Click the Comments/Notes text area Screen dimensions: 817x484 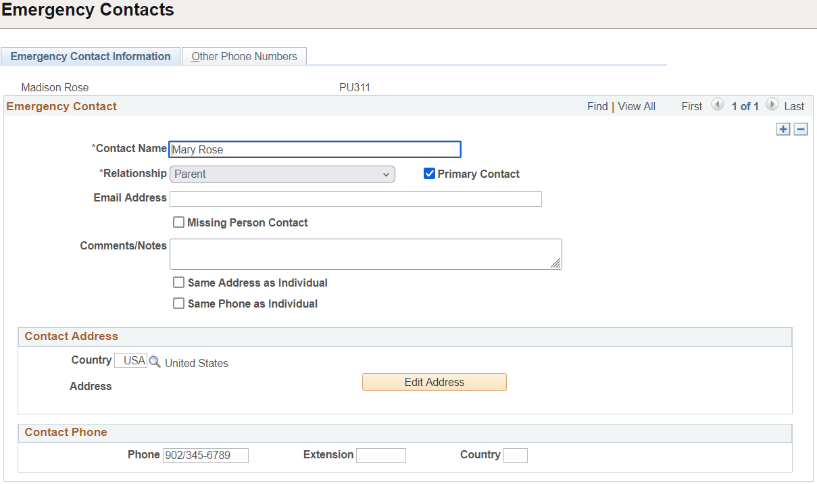tap(365, 254)
